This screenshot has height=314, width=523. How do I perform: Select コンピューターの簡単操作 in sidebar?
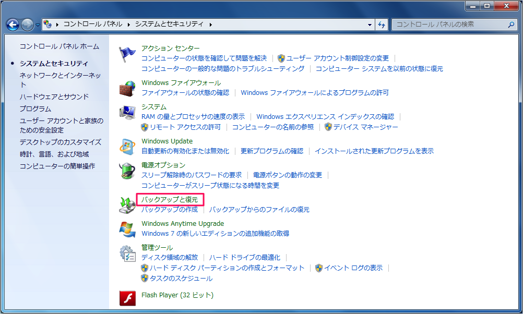pos(57,166)
